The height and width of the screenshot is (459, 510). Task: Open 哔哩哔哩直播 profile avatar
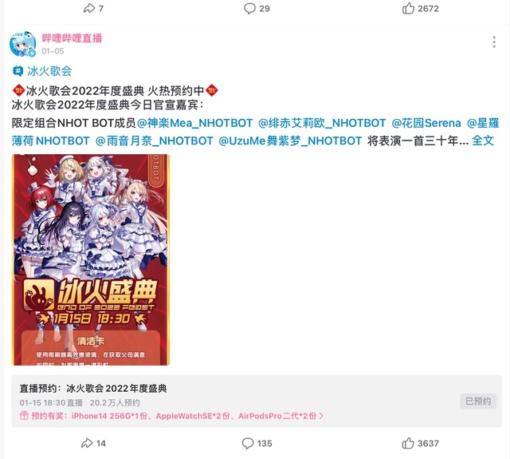click(22, 44)
